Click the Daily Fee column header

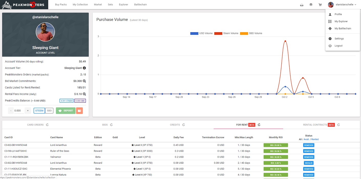[x=178, y=137]
